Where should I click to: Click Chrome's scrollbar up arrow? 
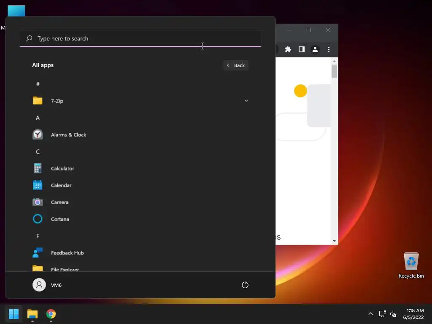point(334,61)
